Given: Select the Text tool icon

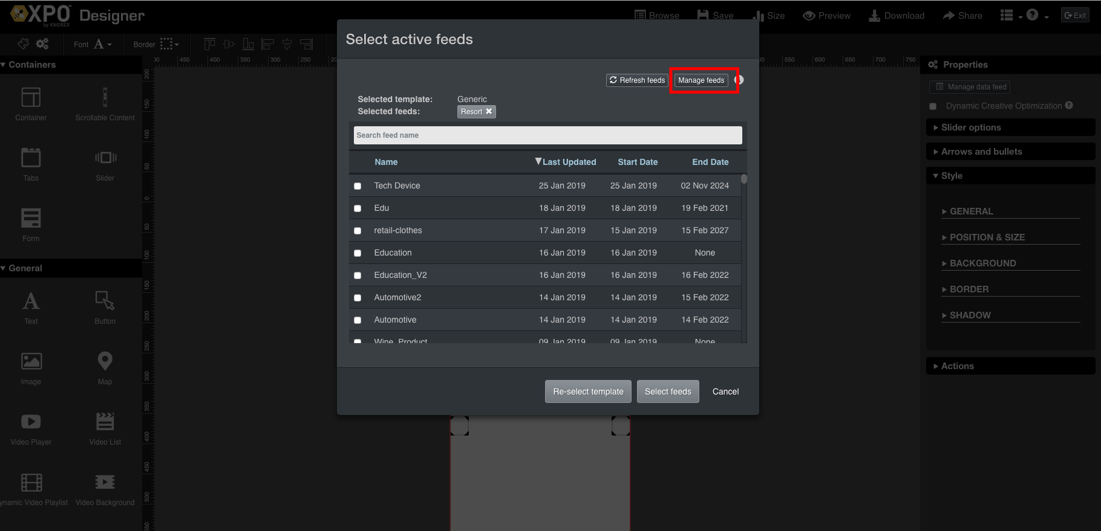Looking at the screenshot, I should pyautogui.click(x=31, y=301).
